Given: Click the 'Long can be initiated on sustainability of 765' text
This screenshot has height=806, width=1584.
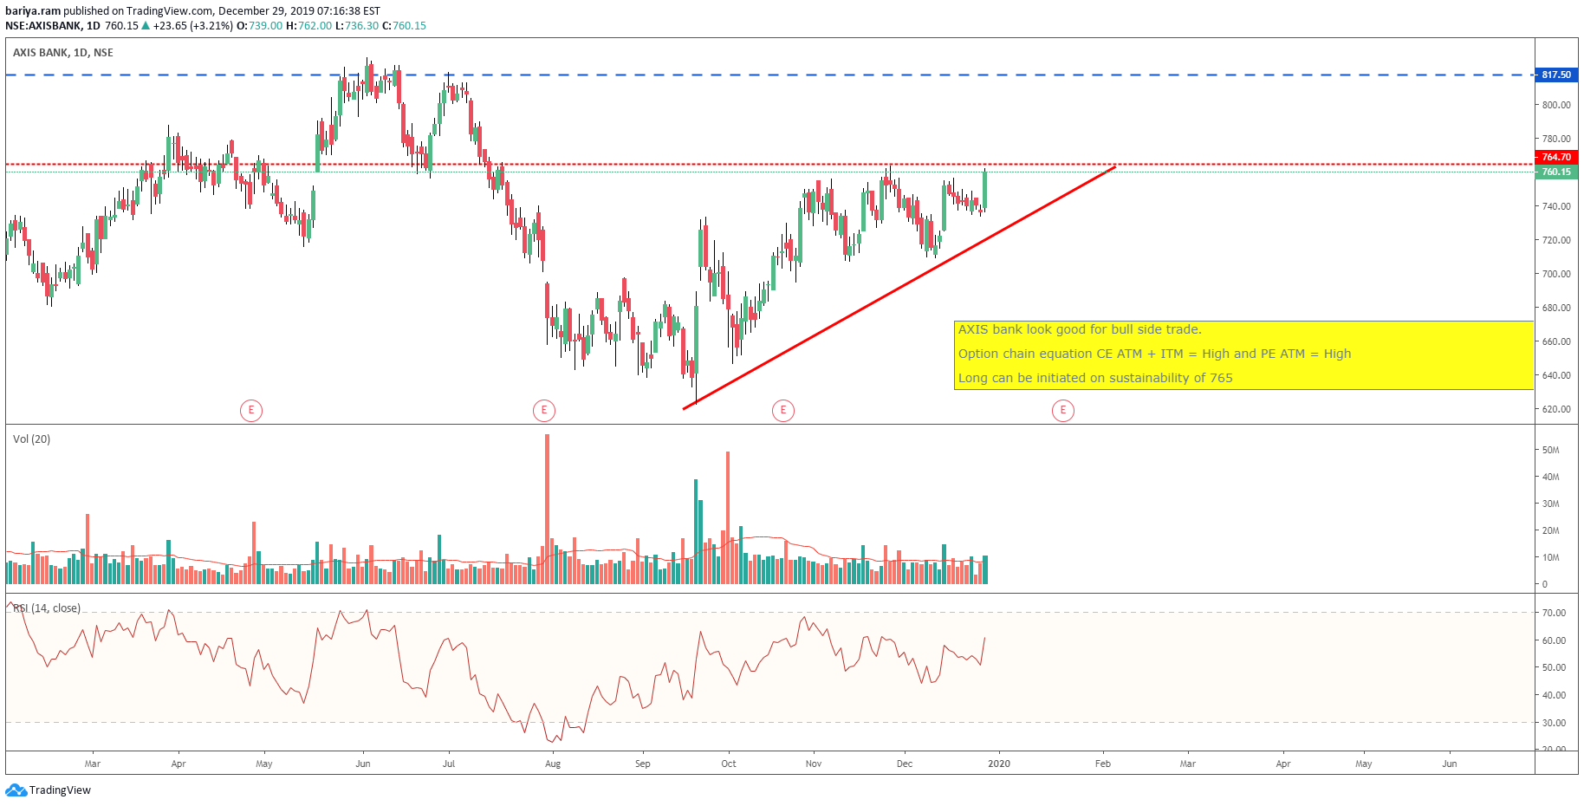Looking at the screenshot, I should [x=1095, y=378].
